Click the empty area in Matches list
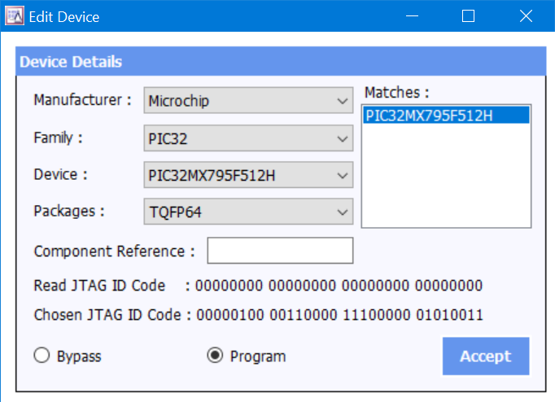Viewport: 555px width, 402px height. click(446, 179)
